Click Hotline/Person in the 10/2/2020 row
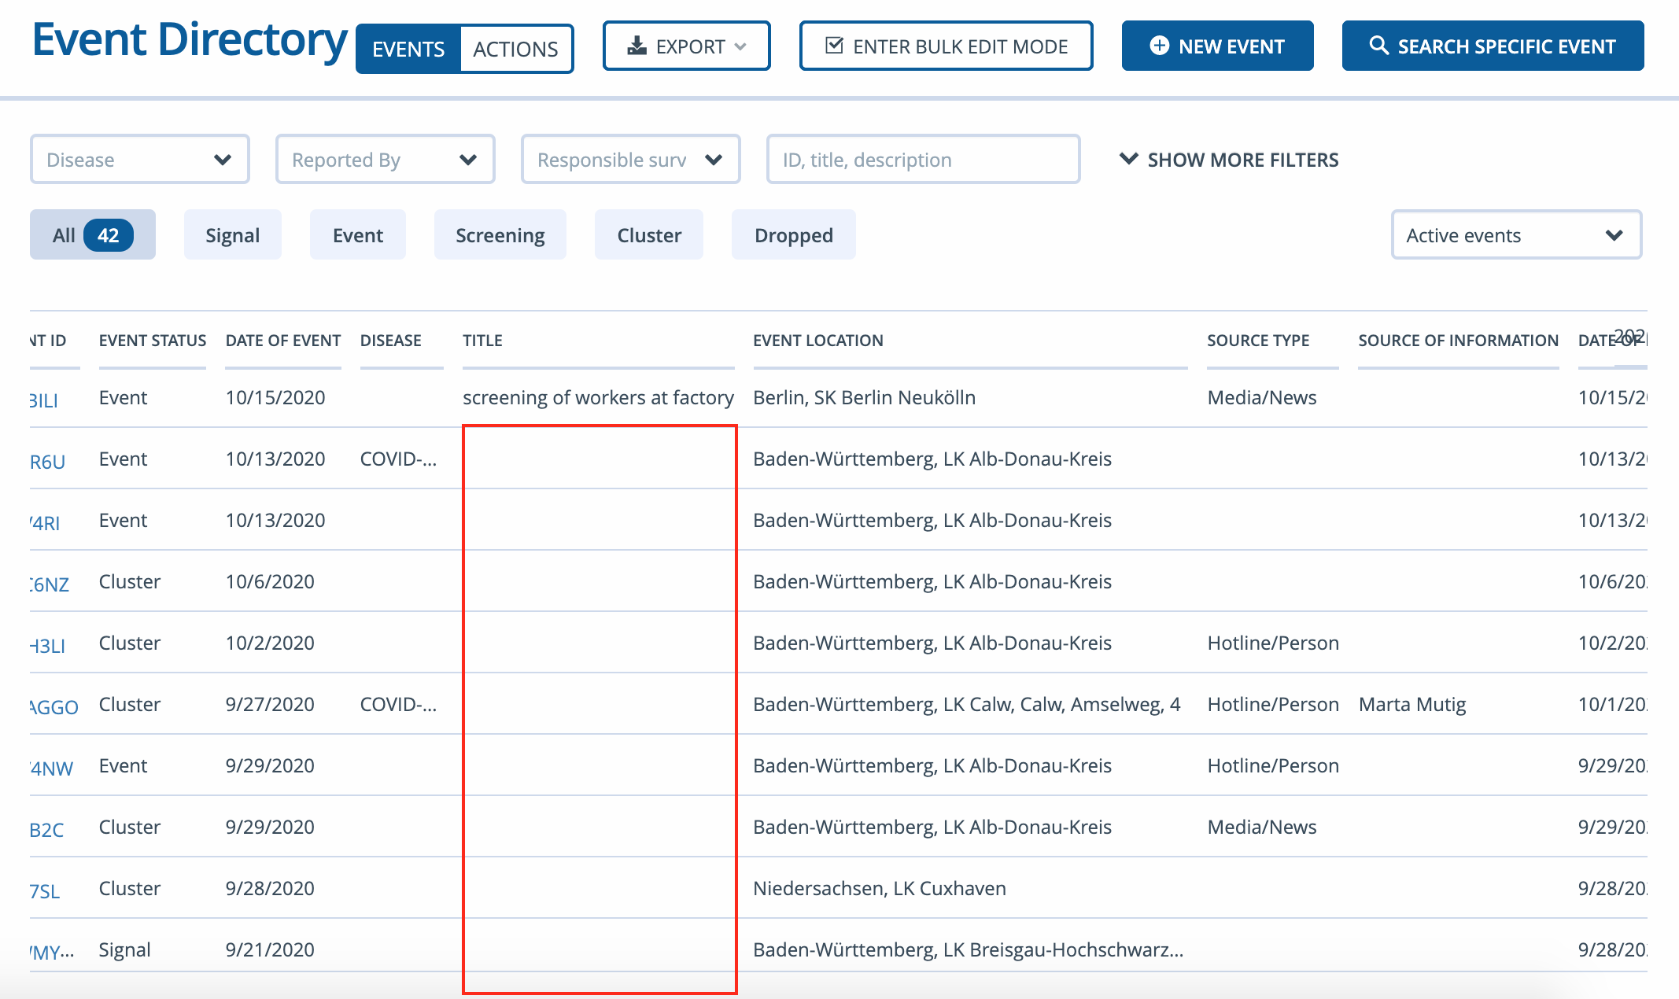The width and height of the screenshot is (1679, 999). pyautogui.click(x=1272, y=643)
